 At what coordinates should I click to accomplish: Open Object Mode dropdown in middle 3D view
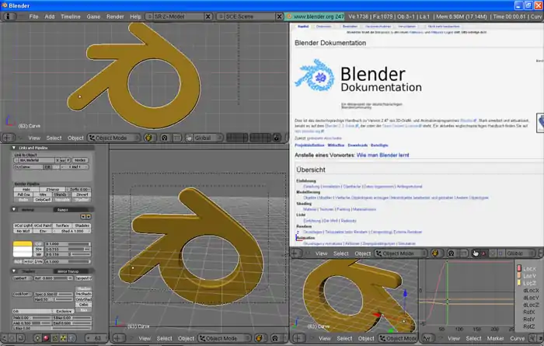pos(225,338)
